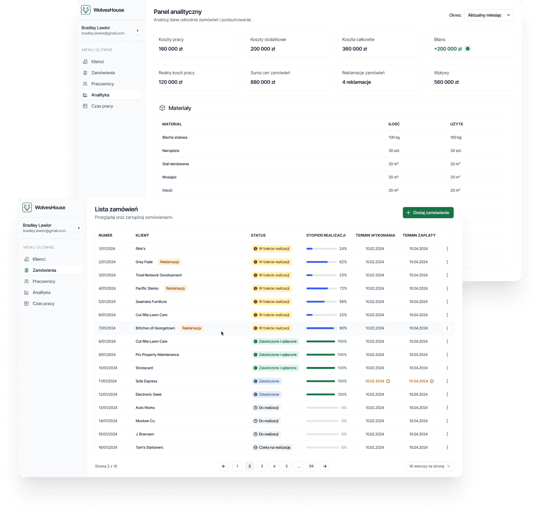Select Analityka in analytics window sidebar
The height and width of the screenshot is (514, 540).
(111, 95)
